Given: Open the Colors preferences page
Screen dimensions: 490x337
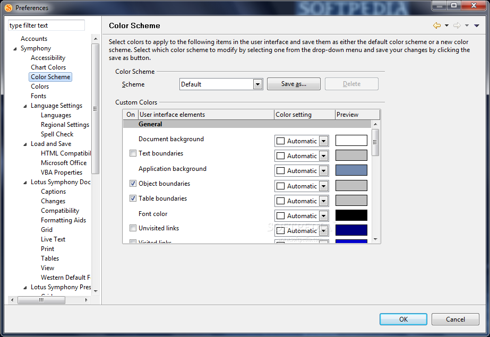Looking at the screenshot, I should (40, 87).
